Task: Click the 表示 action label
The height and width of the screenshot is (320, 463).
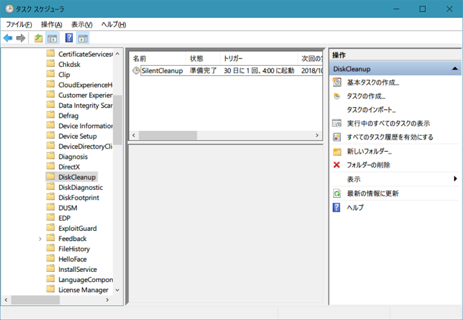Action: pyautogui.click(x=354, y=179)
